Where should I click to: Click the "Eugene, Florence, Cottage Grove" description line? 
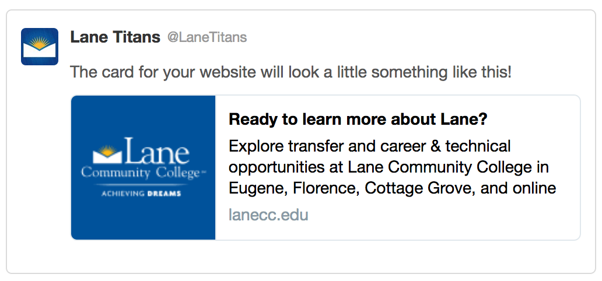tap(393, 188)
